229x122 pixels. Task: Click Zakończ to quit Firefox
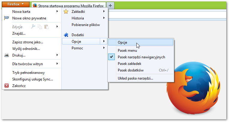[19, 86]
